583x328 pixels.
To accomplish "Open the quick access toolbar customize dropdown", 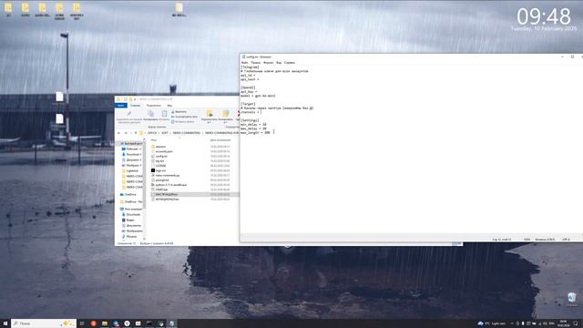I will (135, 99).
